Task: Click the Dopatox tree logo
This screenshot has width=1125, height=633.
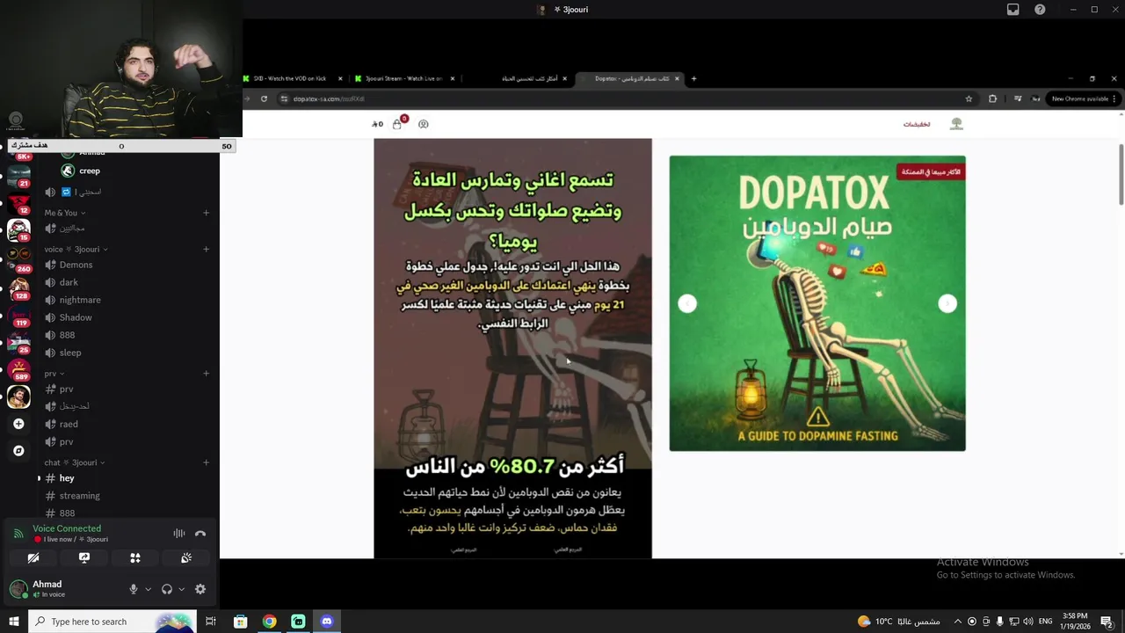Action: [956, 124]
